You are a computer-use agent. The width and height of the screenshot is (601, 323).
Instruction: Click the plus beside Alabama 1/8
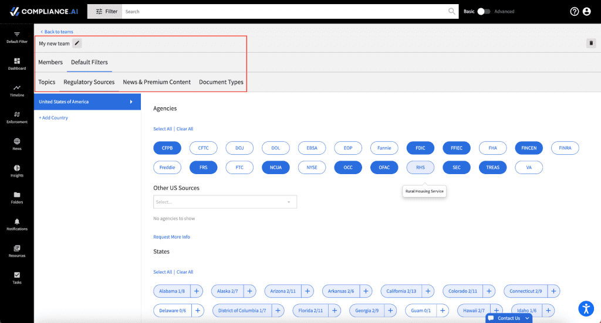(197, 291)
